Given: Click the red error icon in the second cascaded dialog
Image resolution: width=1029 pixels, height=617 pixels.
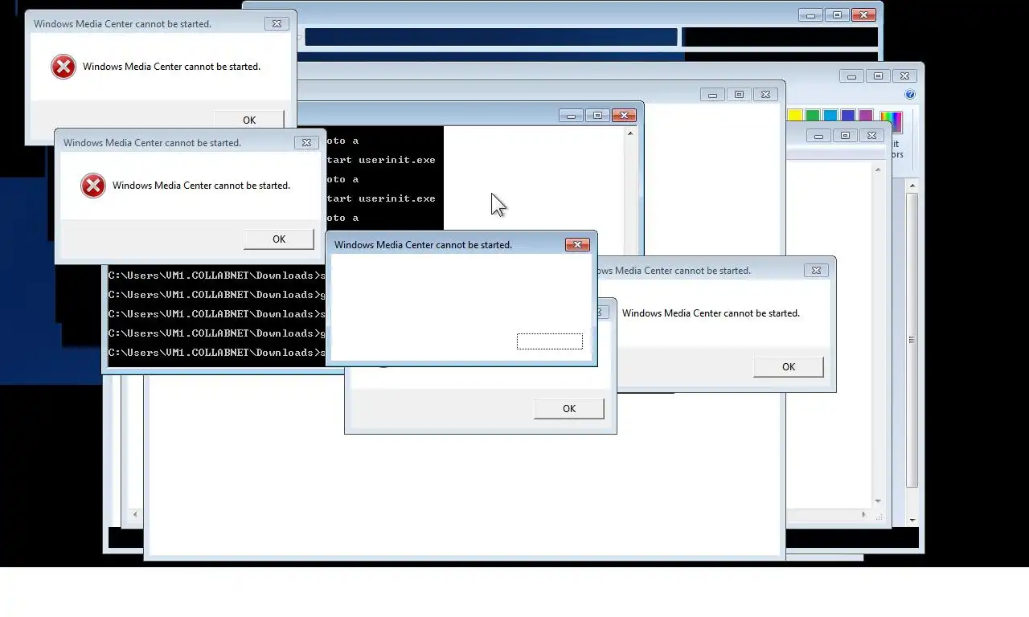Looking at the screenshot, I should click(92, 186).
